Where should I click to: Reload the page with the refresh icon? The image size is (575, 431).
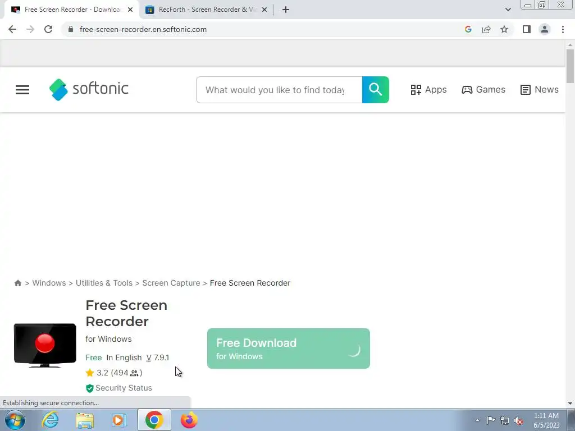[x=48, y=29]
